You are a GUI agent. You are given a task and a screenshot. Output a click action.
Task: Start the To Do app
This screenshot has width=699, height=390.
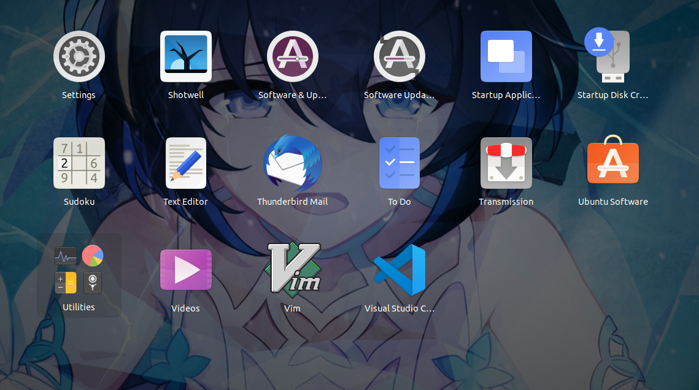coord(399,162)
